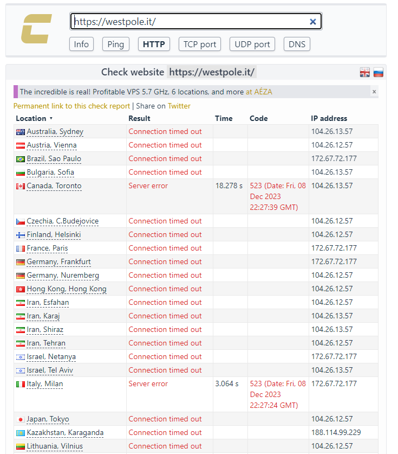Switch language with the UK flag
The image size is (398, 454).
coord(365,73)
